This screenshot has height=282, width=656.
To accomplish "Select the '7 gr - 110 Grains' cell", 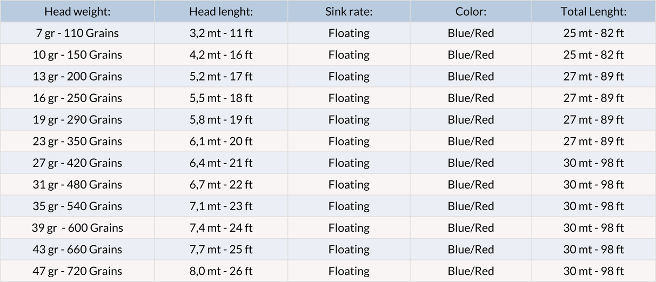I will click(x=77, y=33).
